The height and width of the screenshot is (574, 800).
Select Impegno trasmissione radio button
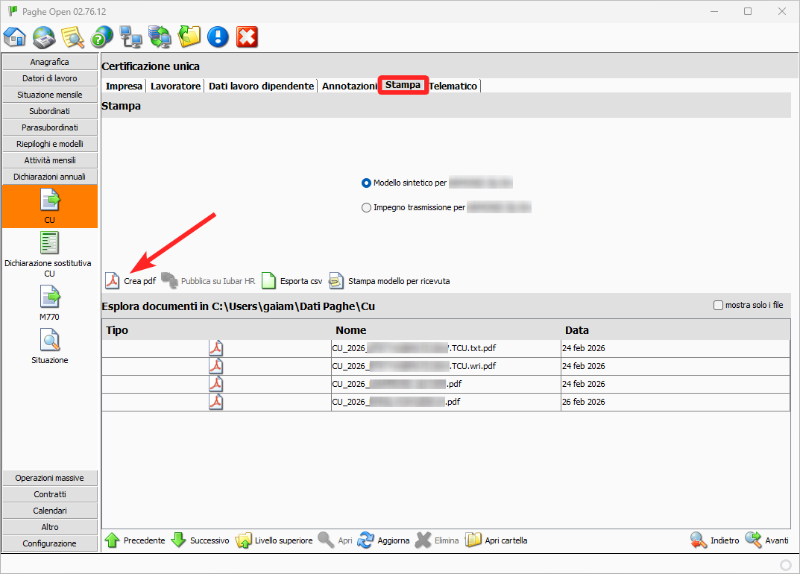[366, 208]
